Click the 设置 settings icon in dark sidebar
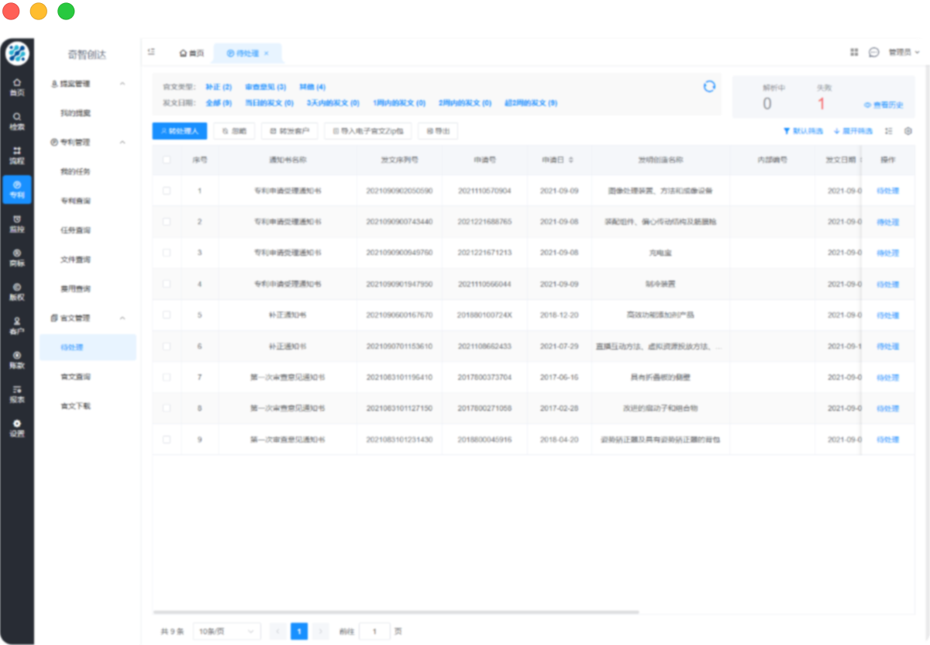 [17, 428]
